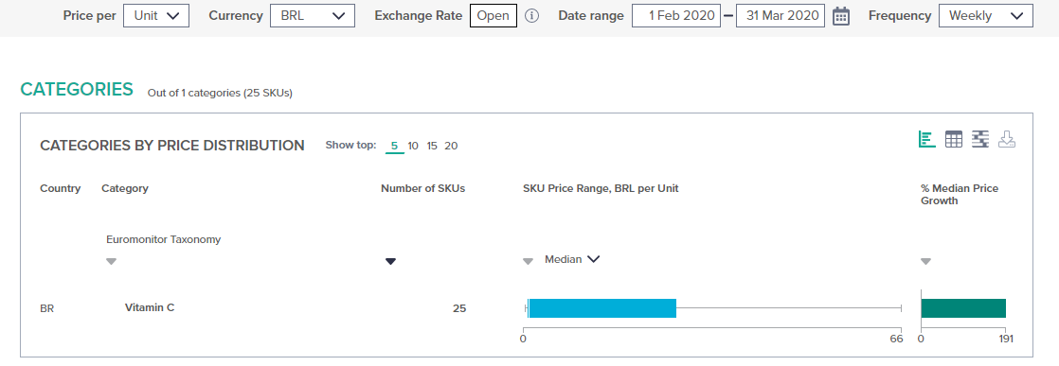1059x366 pixels.
Task: Sort by Number of SKUs arrow
Action: click(390, 262)
